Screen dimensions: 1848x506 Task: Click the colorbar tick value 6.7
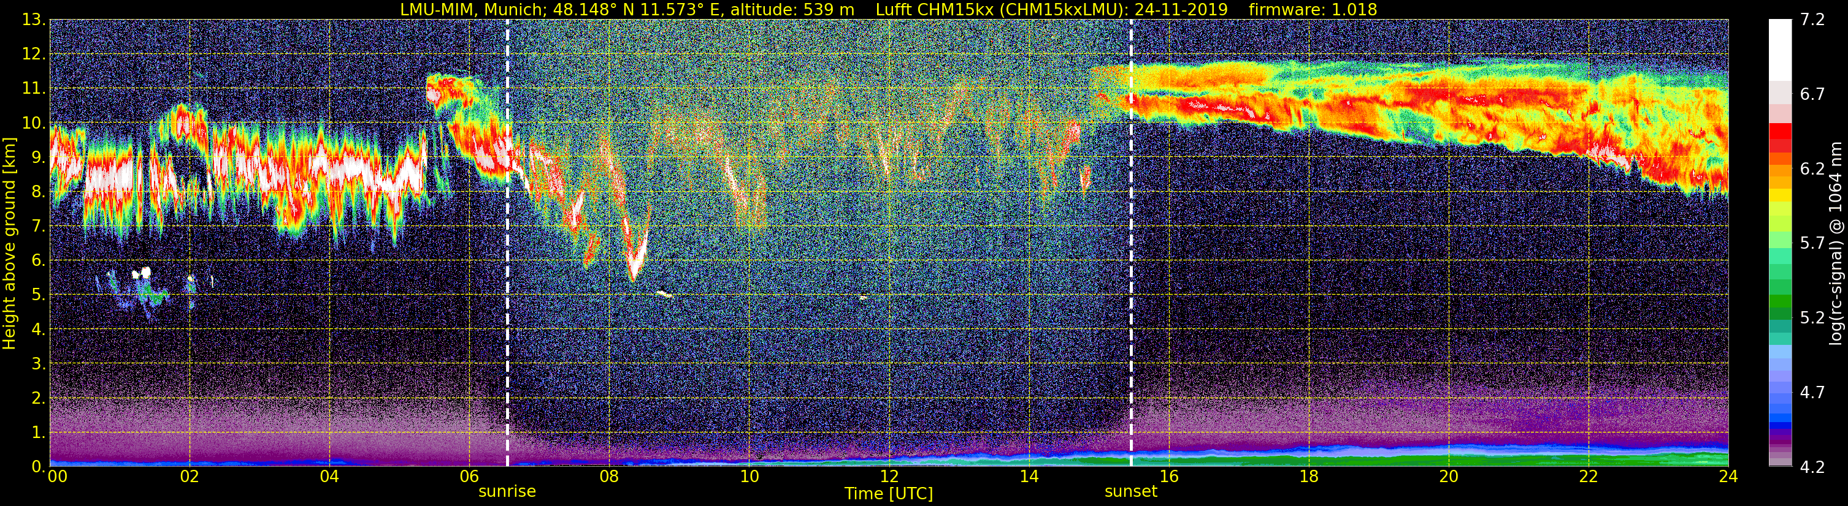click(x=1812, y=94)
